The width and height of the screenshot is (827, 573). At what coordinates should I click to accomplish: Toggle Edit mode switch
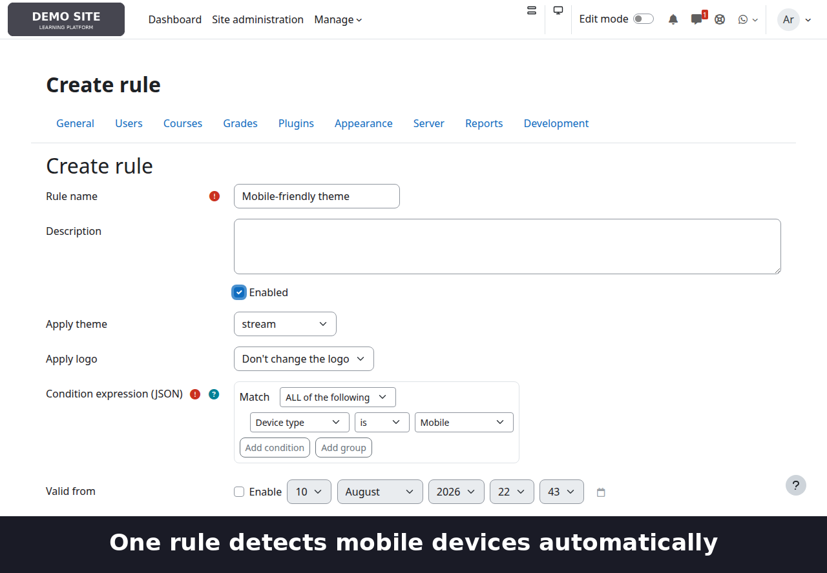(644, 19)
